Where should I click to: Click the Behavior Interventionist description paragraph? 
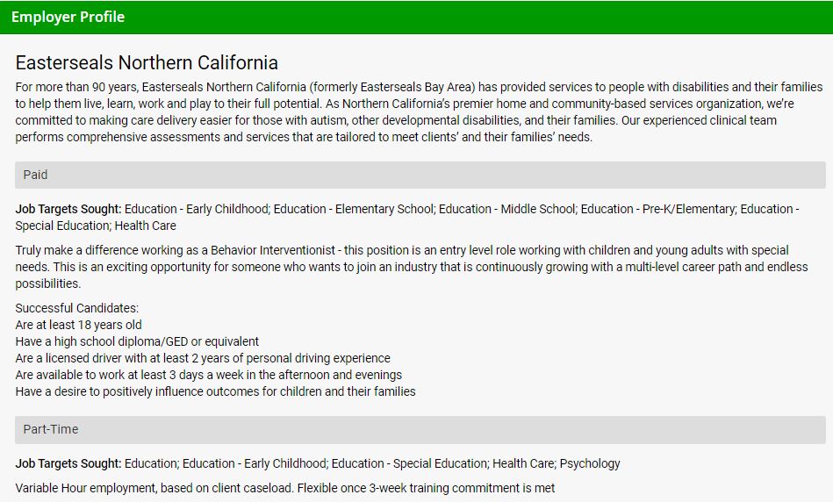(411, 267)
